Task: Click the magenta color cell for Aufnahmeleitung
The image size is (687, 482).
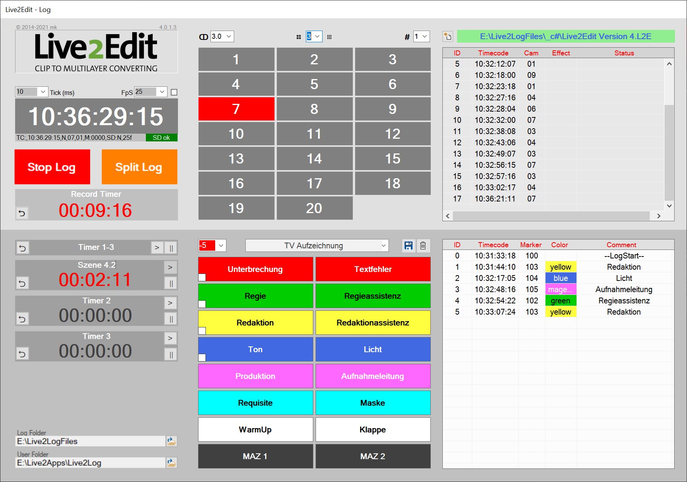Action: [561, 289]
